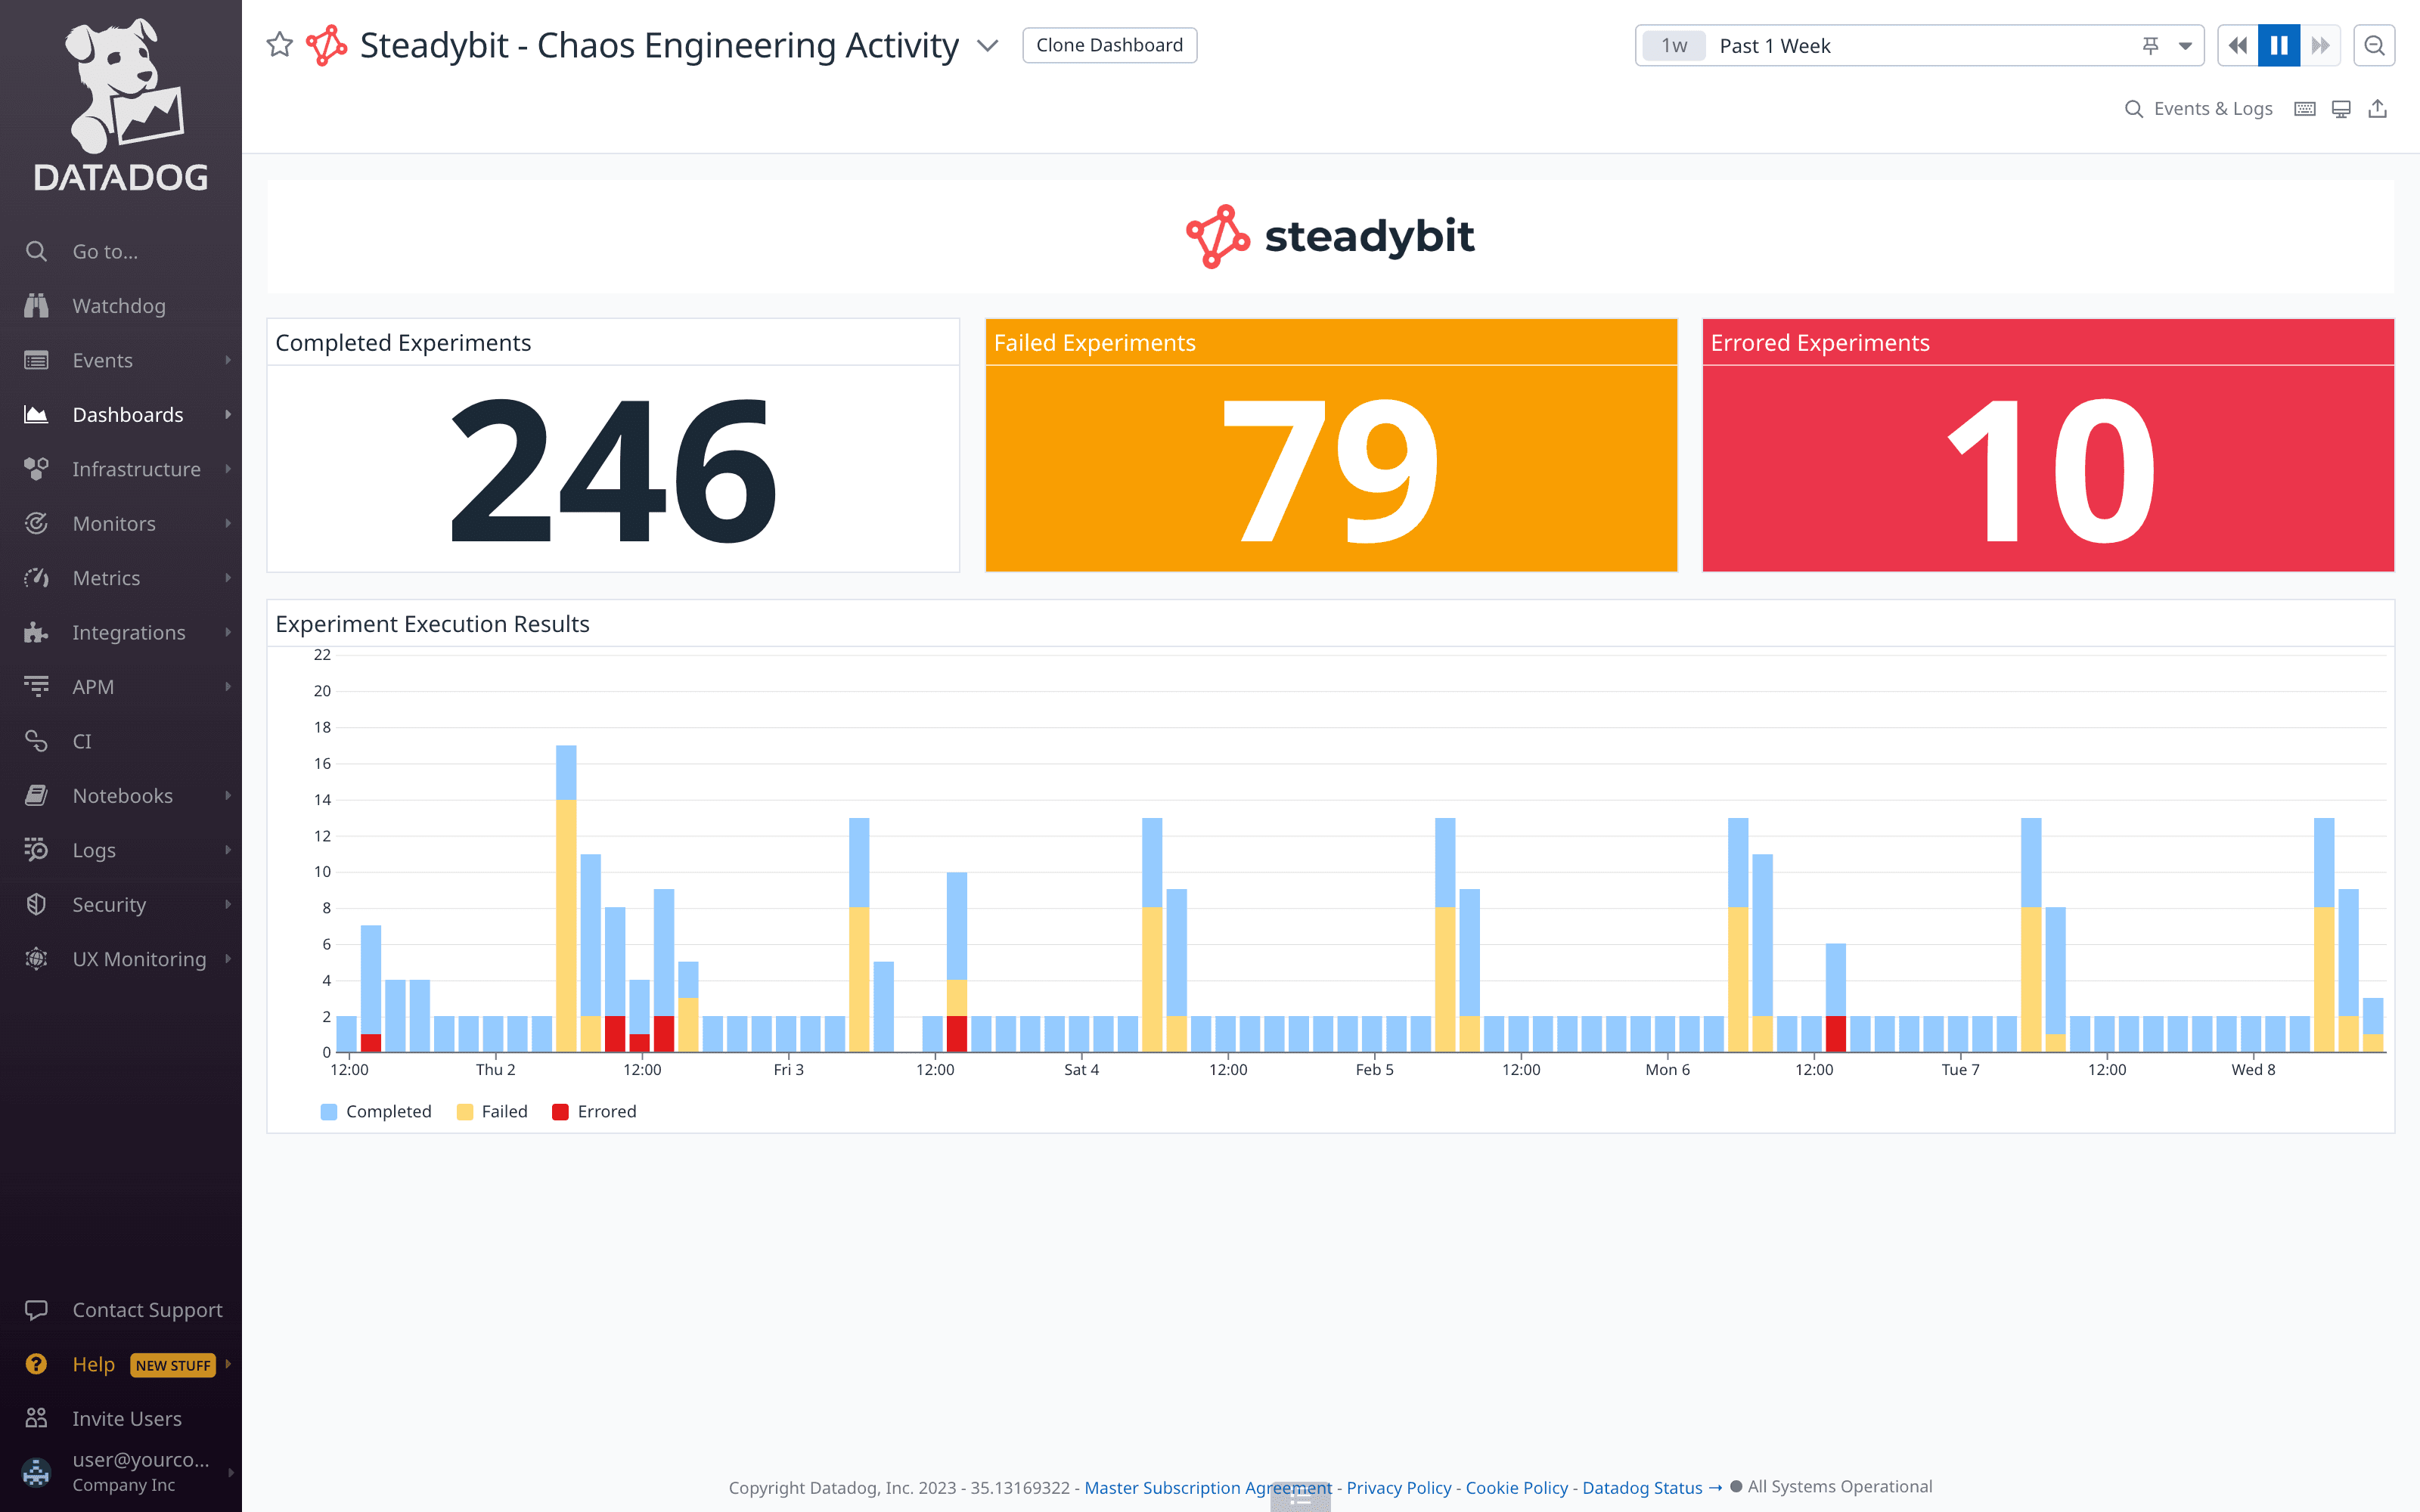Open the Monitors sidebar menu
This screenshot has height=1512, width=2420.
(114, 524)
